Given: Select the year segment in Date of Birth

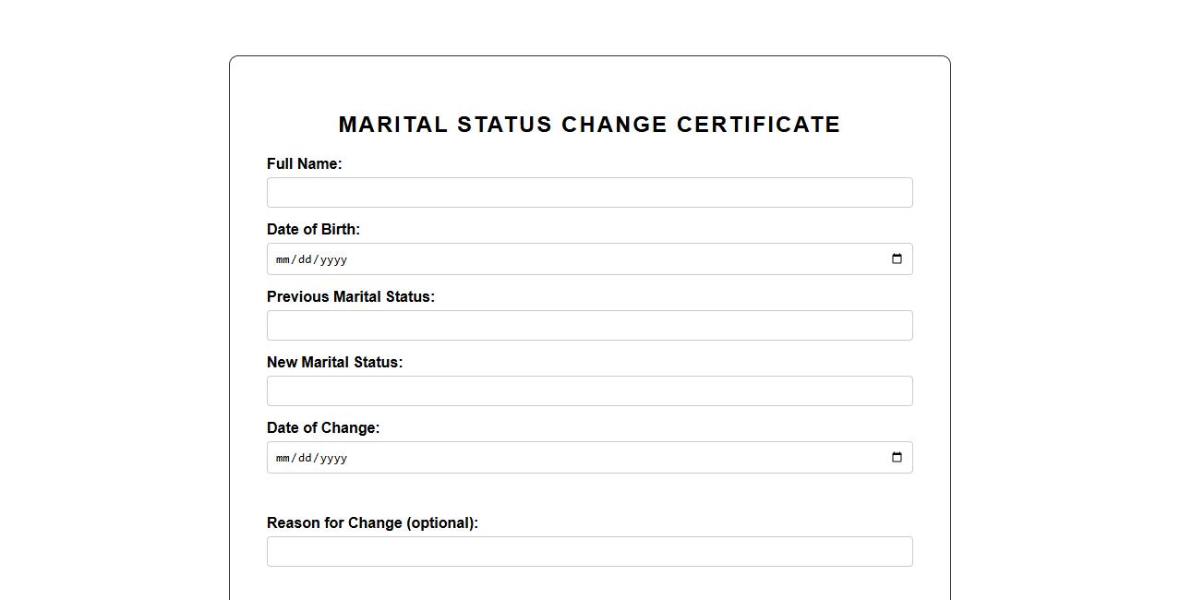Looking at the screenshot, I should [332, 259].
